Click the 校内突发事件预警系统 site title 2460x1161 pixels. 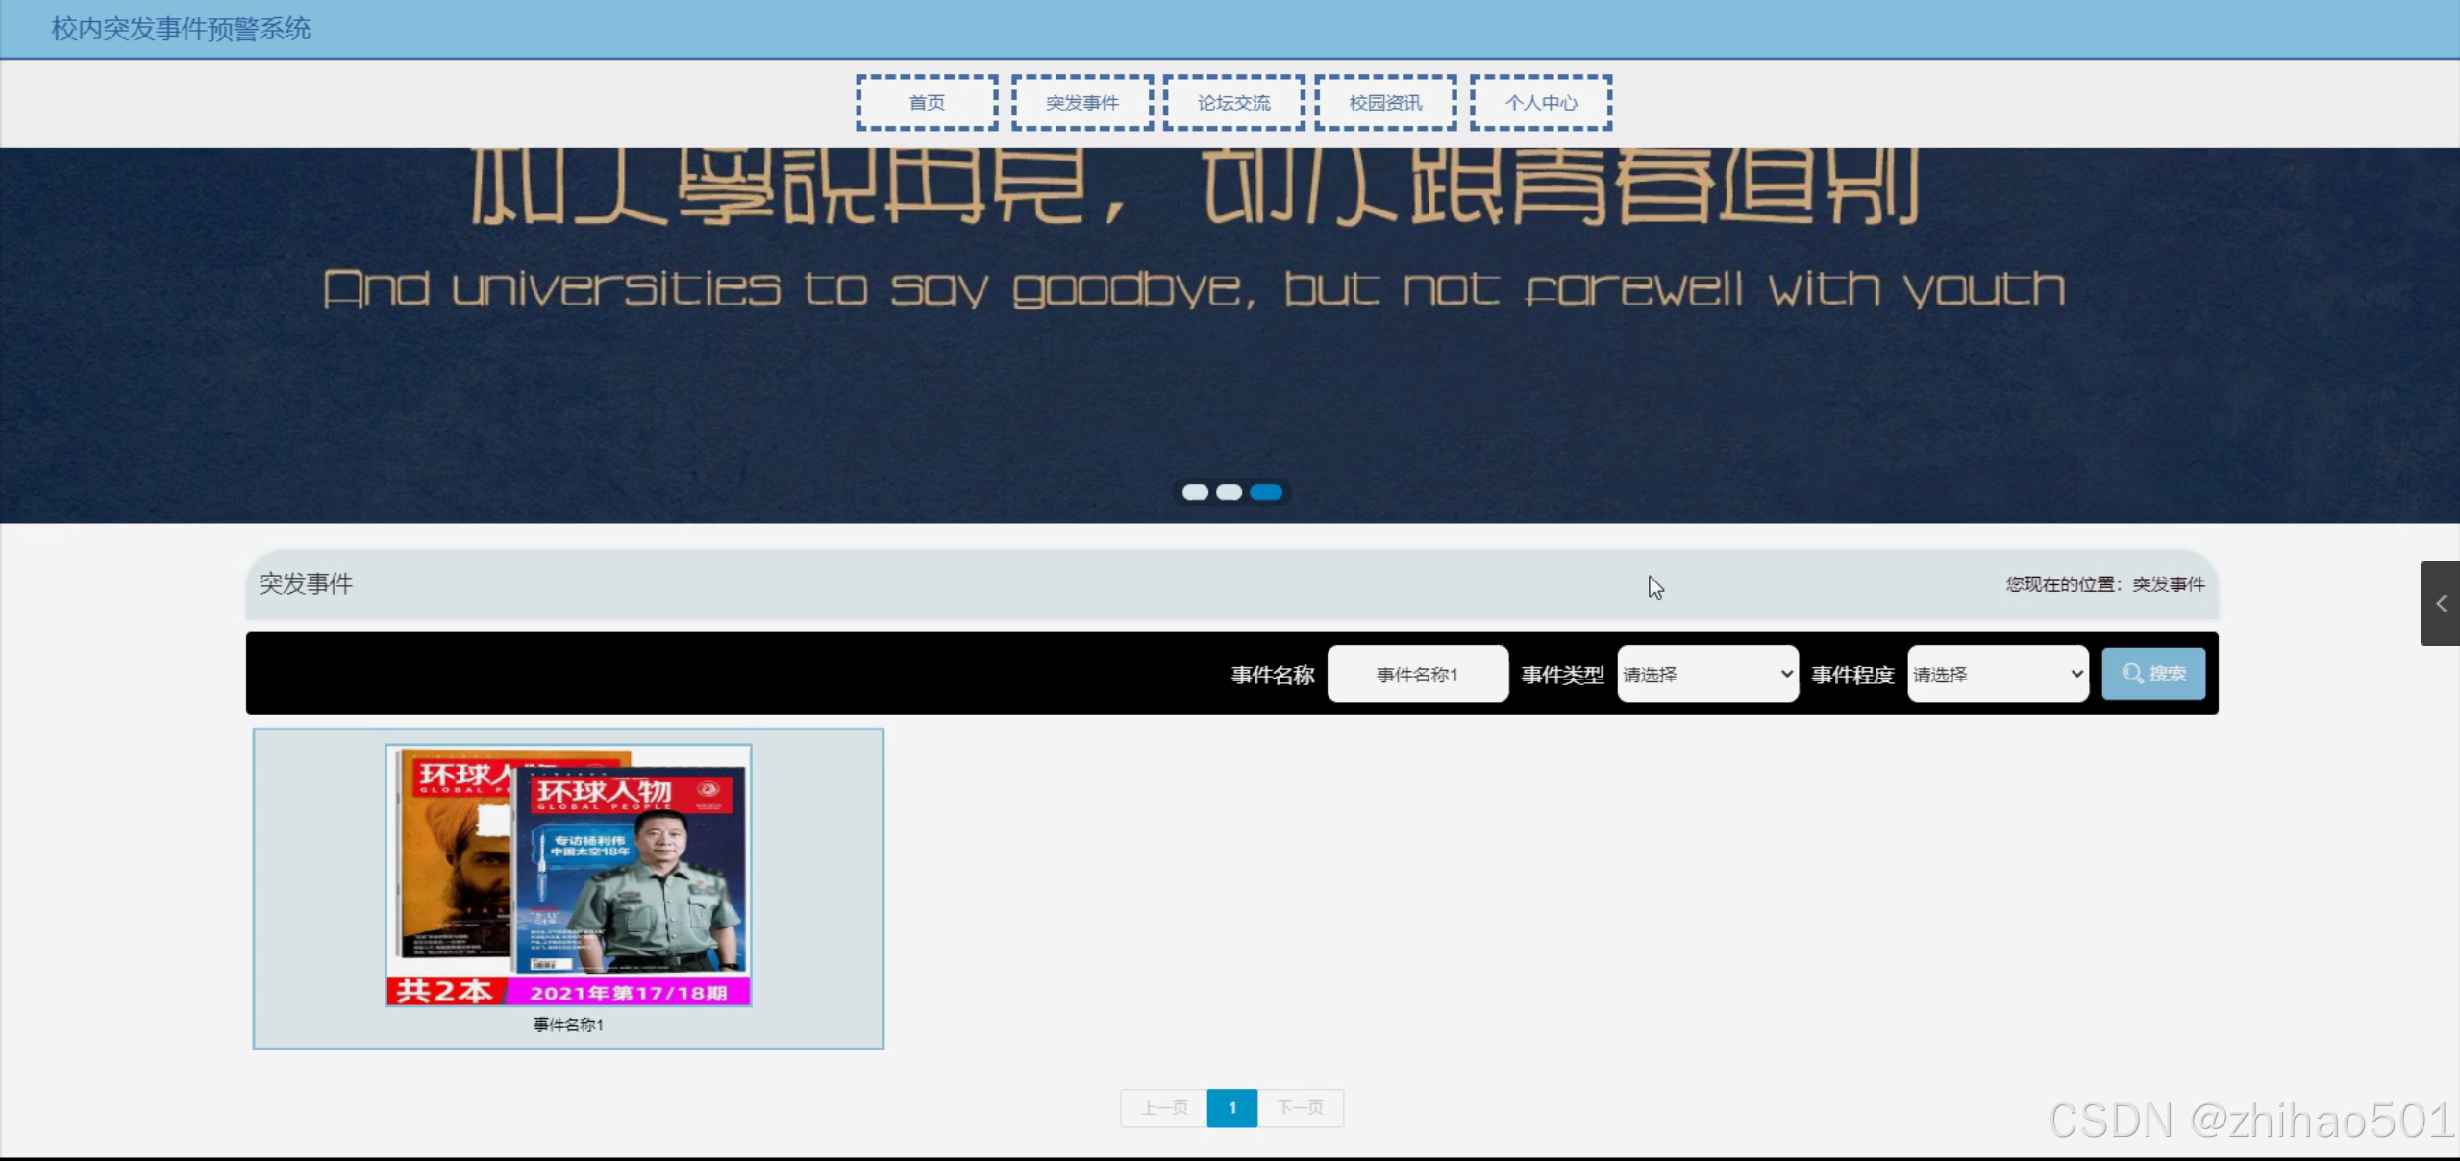181,29
